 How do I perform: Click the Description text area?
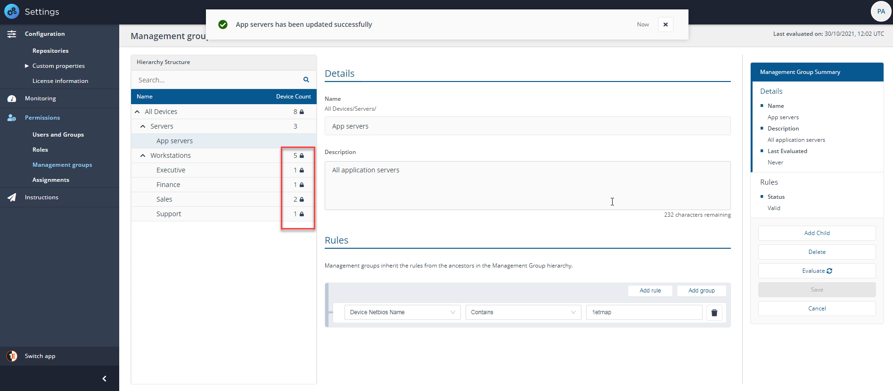pos(527,186)
